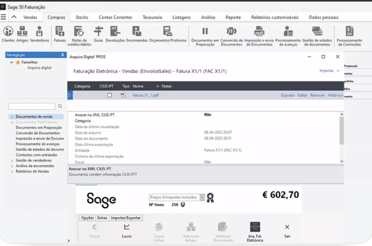Open Orçamentos/Proforma

pyautogui.click(x=167, y=34)
